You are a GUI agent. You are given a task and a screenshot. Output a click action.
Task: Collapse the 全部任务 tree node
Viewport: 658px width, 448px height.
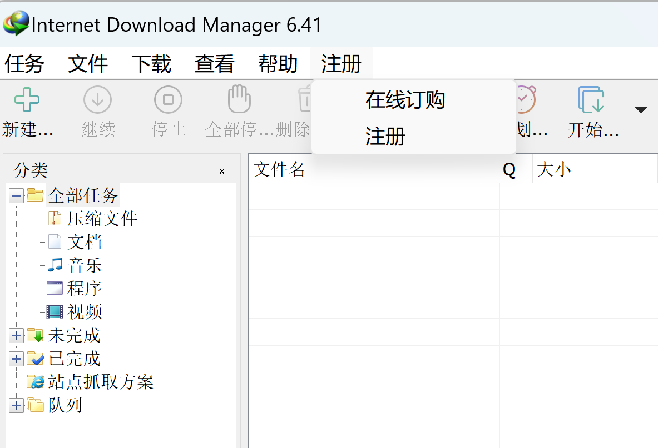pos(17,195)
